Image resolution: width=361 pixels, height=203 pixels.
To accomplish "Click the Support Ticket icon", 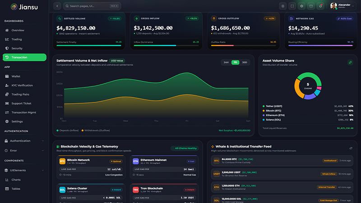I will click(x=7, y=103).
